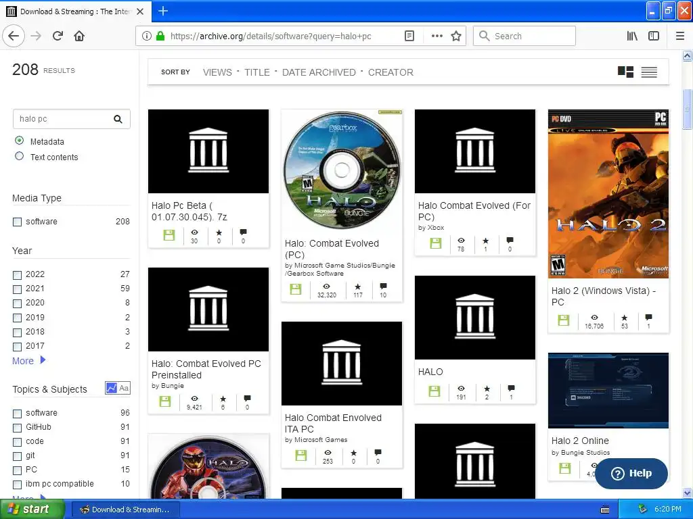Reload the page with the refresh icon
693x519 pixels.
(x=58, y=36)
